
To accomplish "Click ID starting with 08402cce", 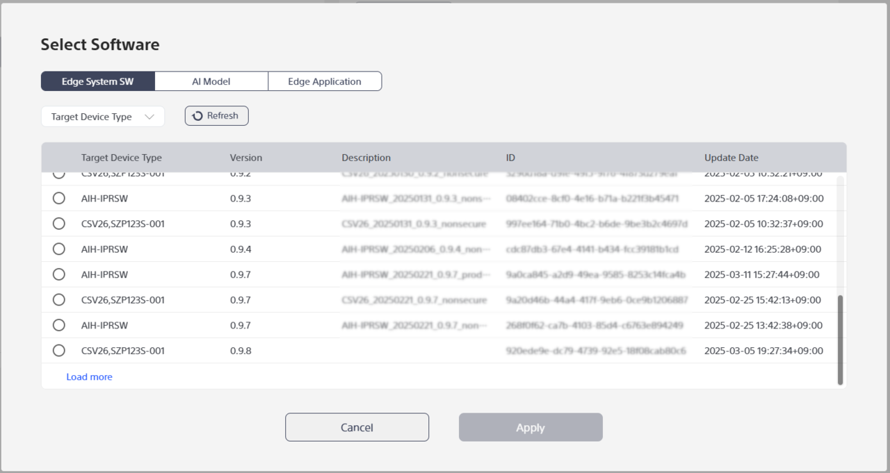I will tap(592, 199).
